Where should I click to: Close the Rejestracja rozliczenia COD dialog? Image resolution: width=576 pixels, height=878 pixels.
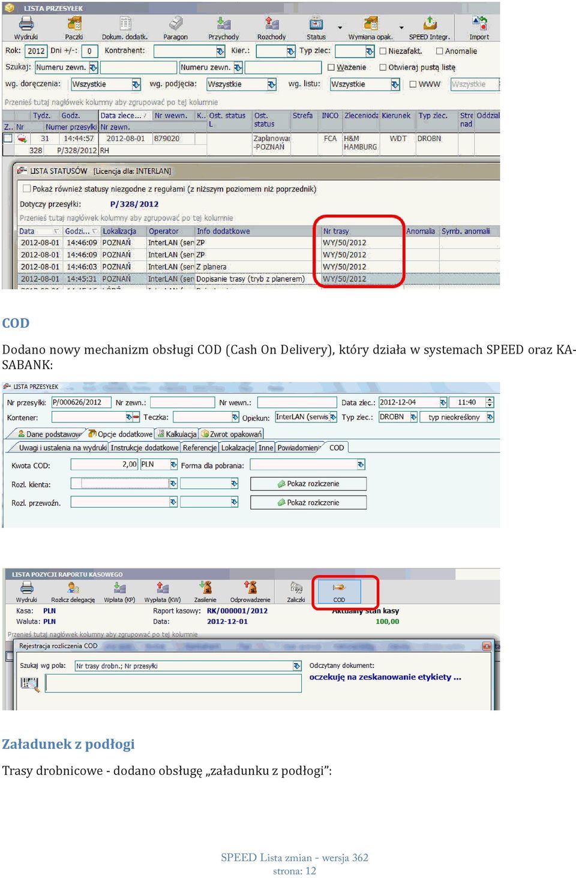click(x=487, y=646)
